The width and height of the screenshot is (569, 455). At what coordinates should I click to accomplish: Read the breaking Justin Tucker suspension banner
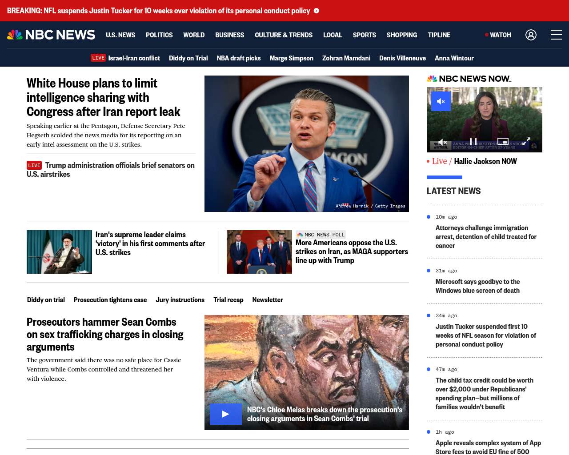[159, 11]
